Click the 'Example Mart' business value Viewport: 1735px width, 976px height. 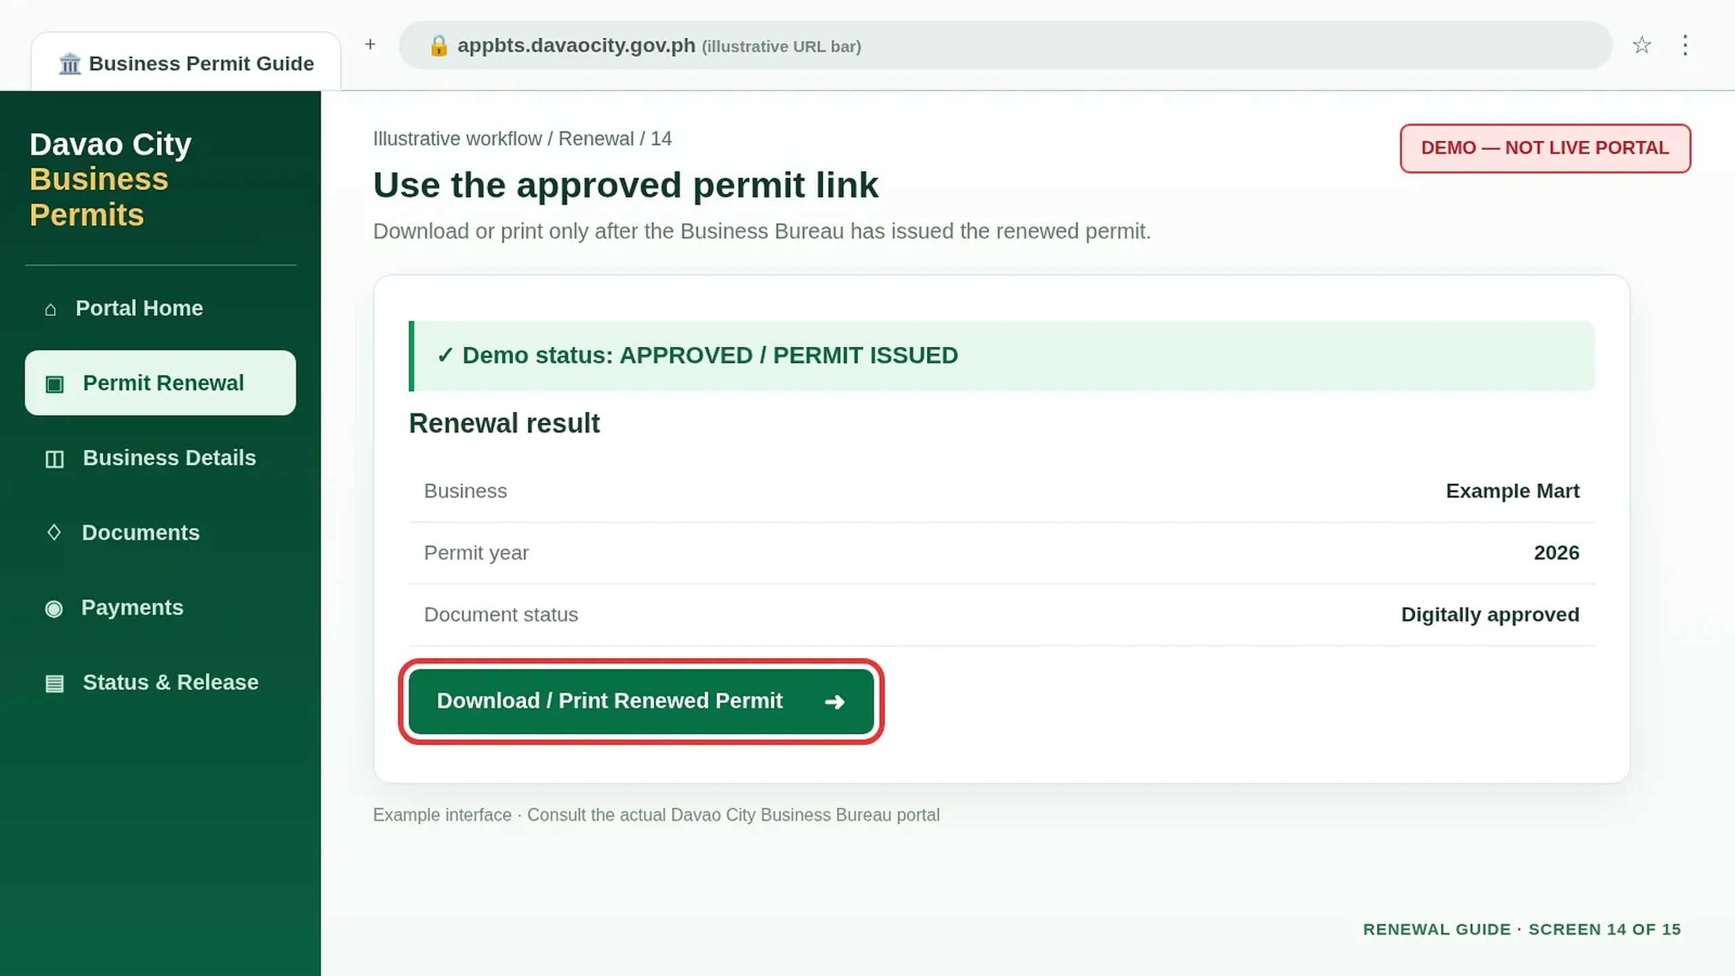coord(1512,491)
